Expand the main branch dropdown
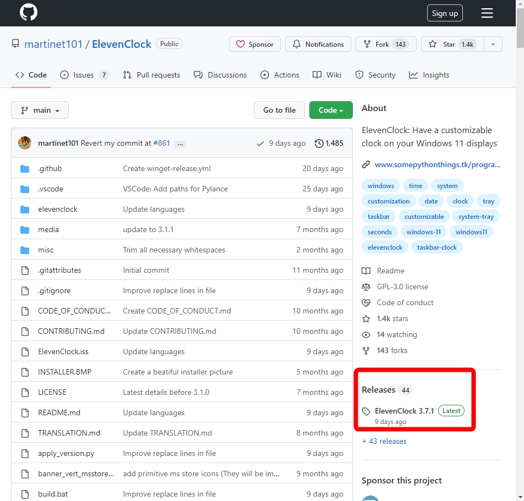Image resolution: width=524 pixels, height=501 pixels. tap(40, 110)
